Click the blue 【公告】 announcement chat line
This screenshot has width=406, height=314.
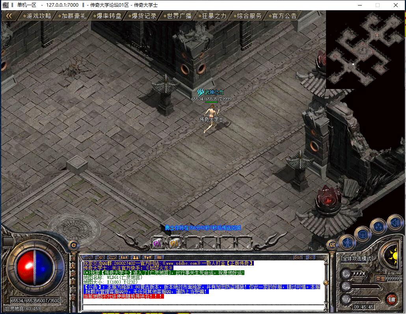coord(202,289)
